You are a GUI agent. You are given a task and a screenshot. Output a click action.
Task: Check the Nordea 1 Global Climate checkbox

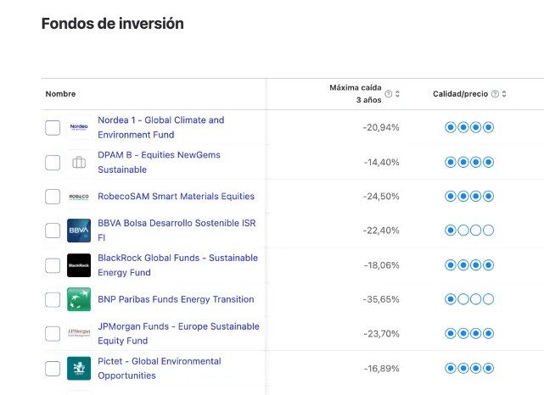pyautogui.click(x=53, y=127)
